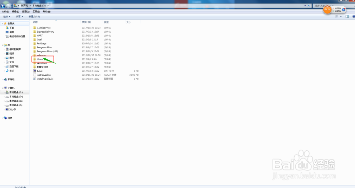This screenshot has height=188, width=355.
Task: Click the 音乐 library music note icon
Action: [x=7, y=71]
